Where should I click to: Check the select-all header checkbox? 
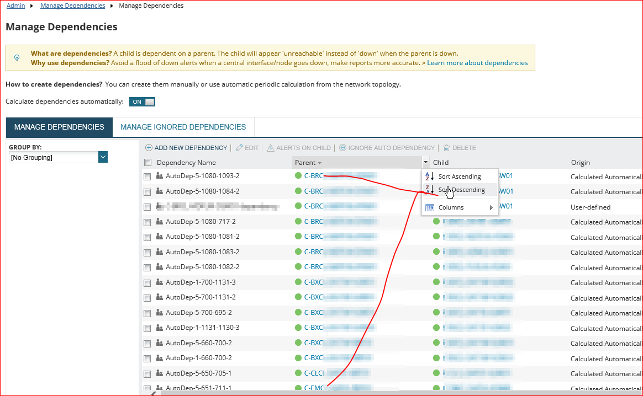click(147, 163)
